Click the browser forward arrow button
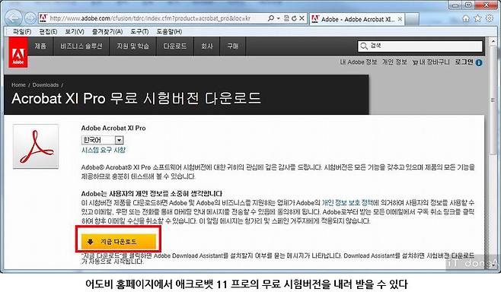This screenshot has height=292, width=501. tap(30, 18)
